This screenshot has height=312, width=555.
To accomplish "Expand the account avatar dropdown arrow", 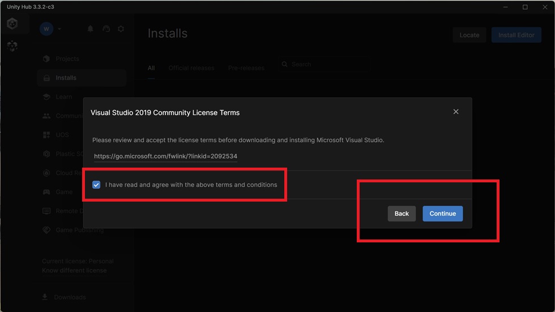I will pyautogui.click(x=59, y=29).
